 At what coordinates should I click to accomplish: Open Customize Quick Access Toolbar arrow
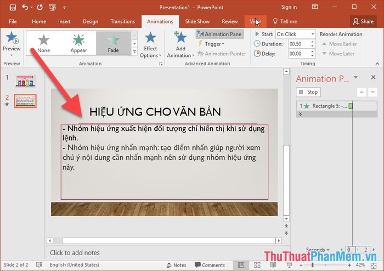[x=64, y=8]
